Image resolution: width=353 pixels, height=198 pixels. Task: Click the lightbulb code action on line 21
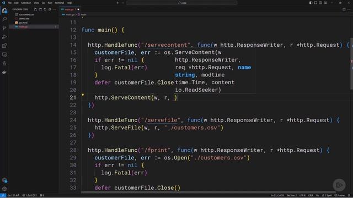coord(83,95)
